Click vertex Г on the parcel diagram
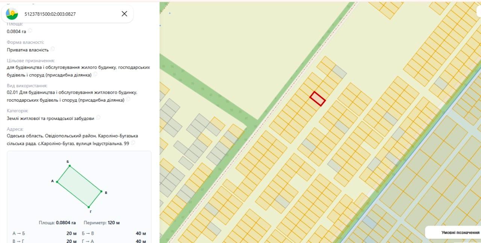This screenshot has height=243, width=481. coord(89,207)
